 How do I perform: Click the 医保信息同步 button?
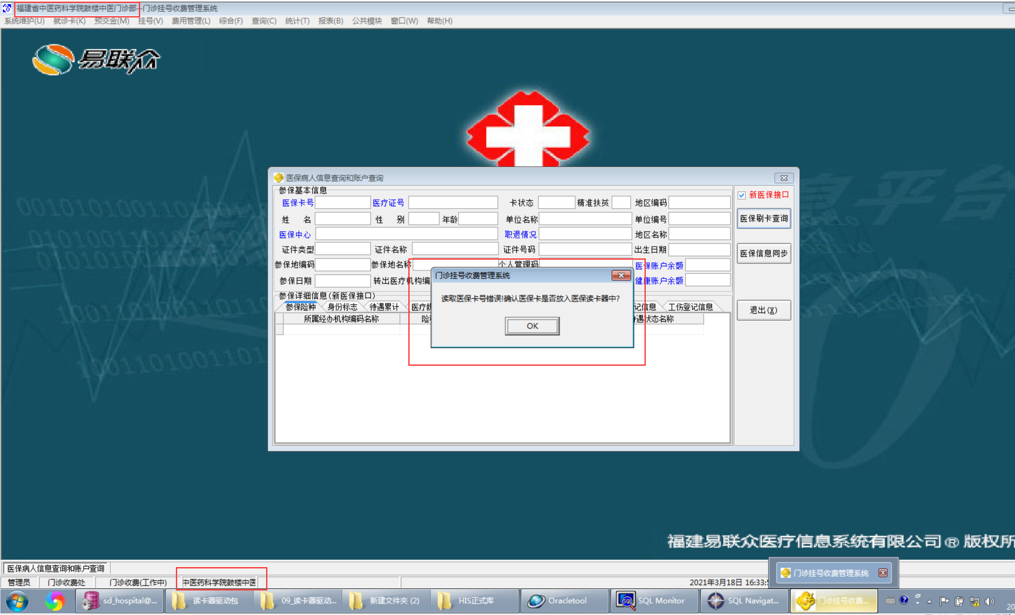[763, 253]
